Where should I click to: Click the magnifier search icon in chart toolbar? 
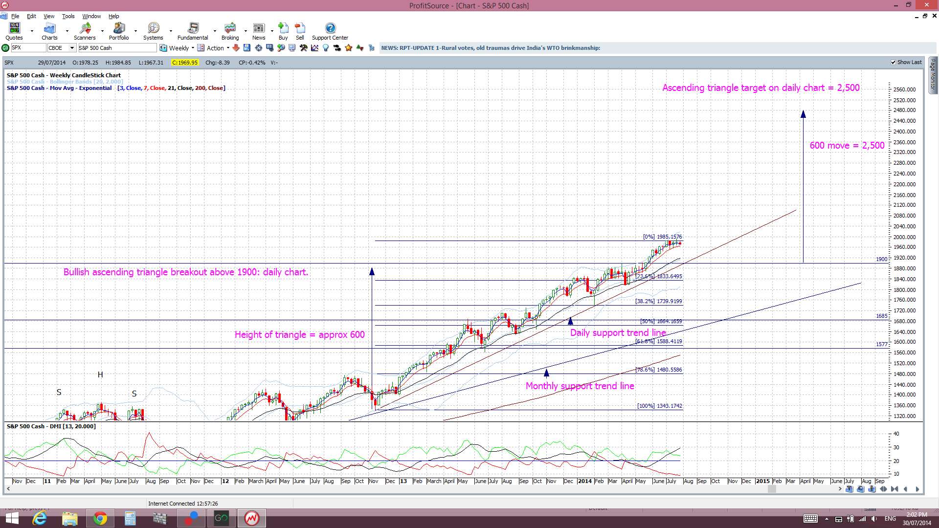point(281,48)
